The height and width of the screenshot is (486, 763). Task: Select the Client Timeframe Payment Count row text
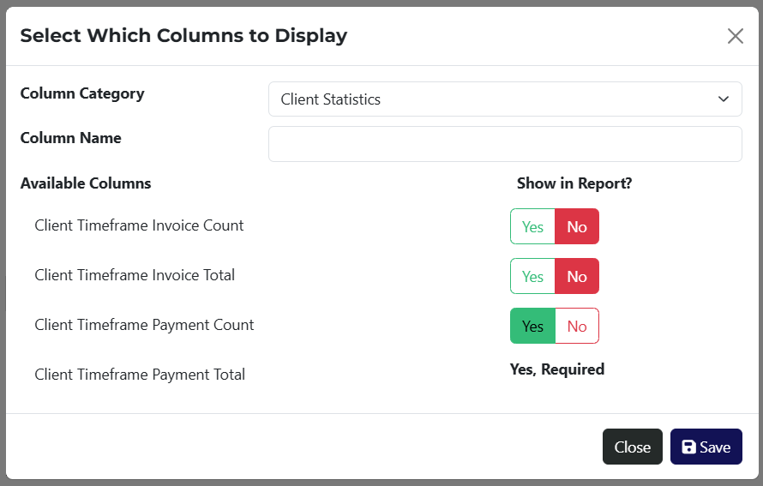[x=144, y=325]
